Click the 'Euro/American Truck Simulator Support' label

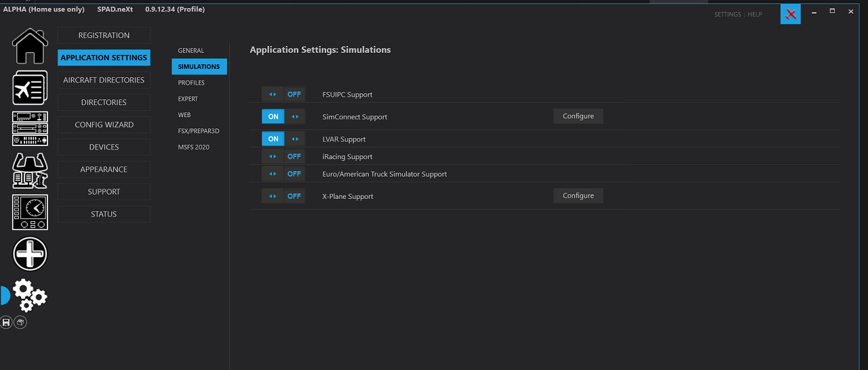[x=384, y=175]
